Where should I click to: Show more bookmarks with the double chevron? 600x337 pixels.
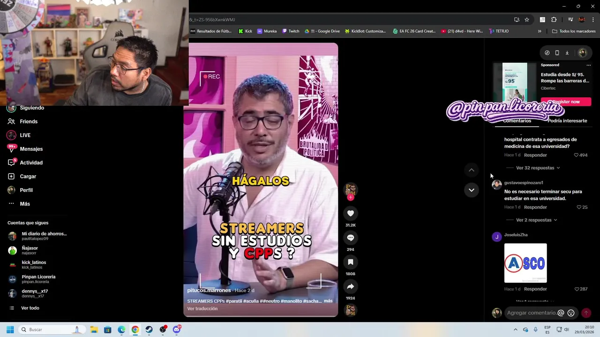(540, 31)
